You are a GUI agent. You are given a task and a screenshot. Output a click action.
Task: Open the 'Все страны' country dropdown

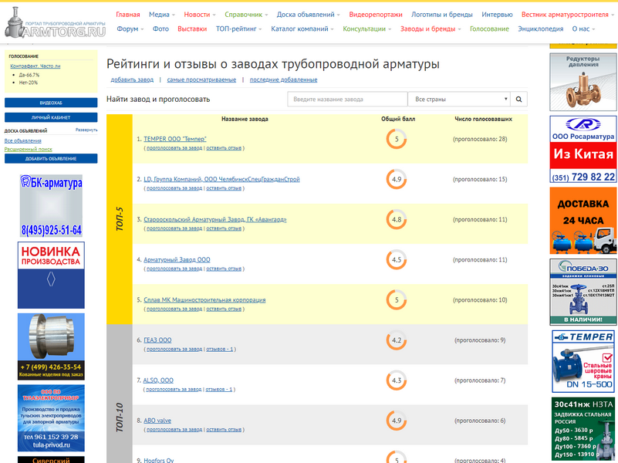click(460, 100)
